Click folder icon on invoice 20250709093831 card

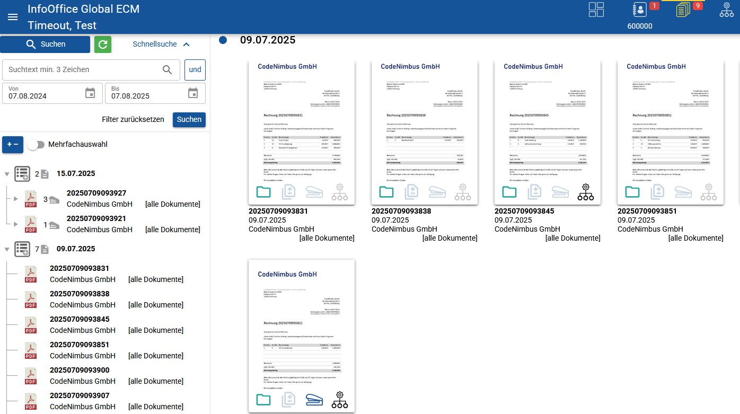point(263,192)
